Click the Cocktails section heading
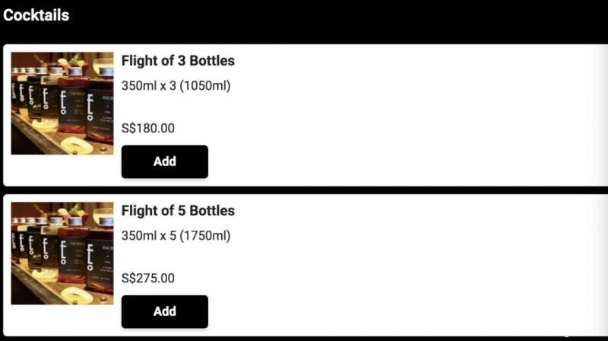This screenshot has width=608, height=341. pos(36,15)
